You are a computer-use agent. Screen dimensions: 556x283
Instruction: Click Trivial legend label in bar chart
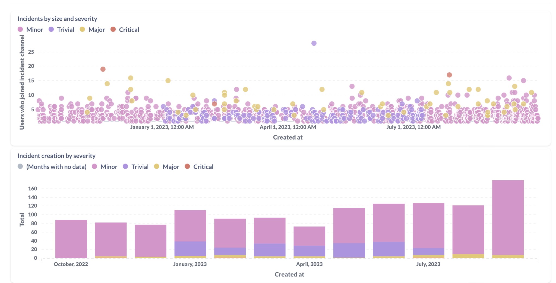click(x=140, y=167)
